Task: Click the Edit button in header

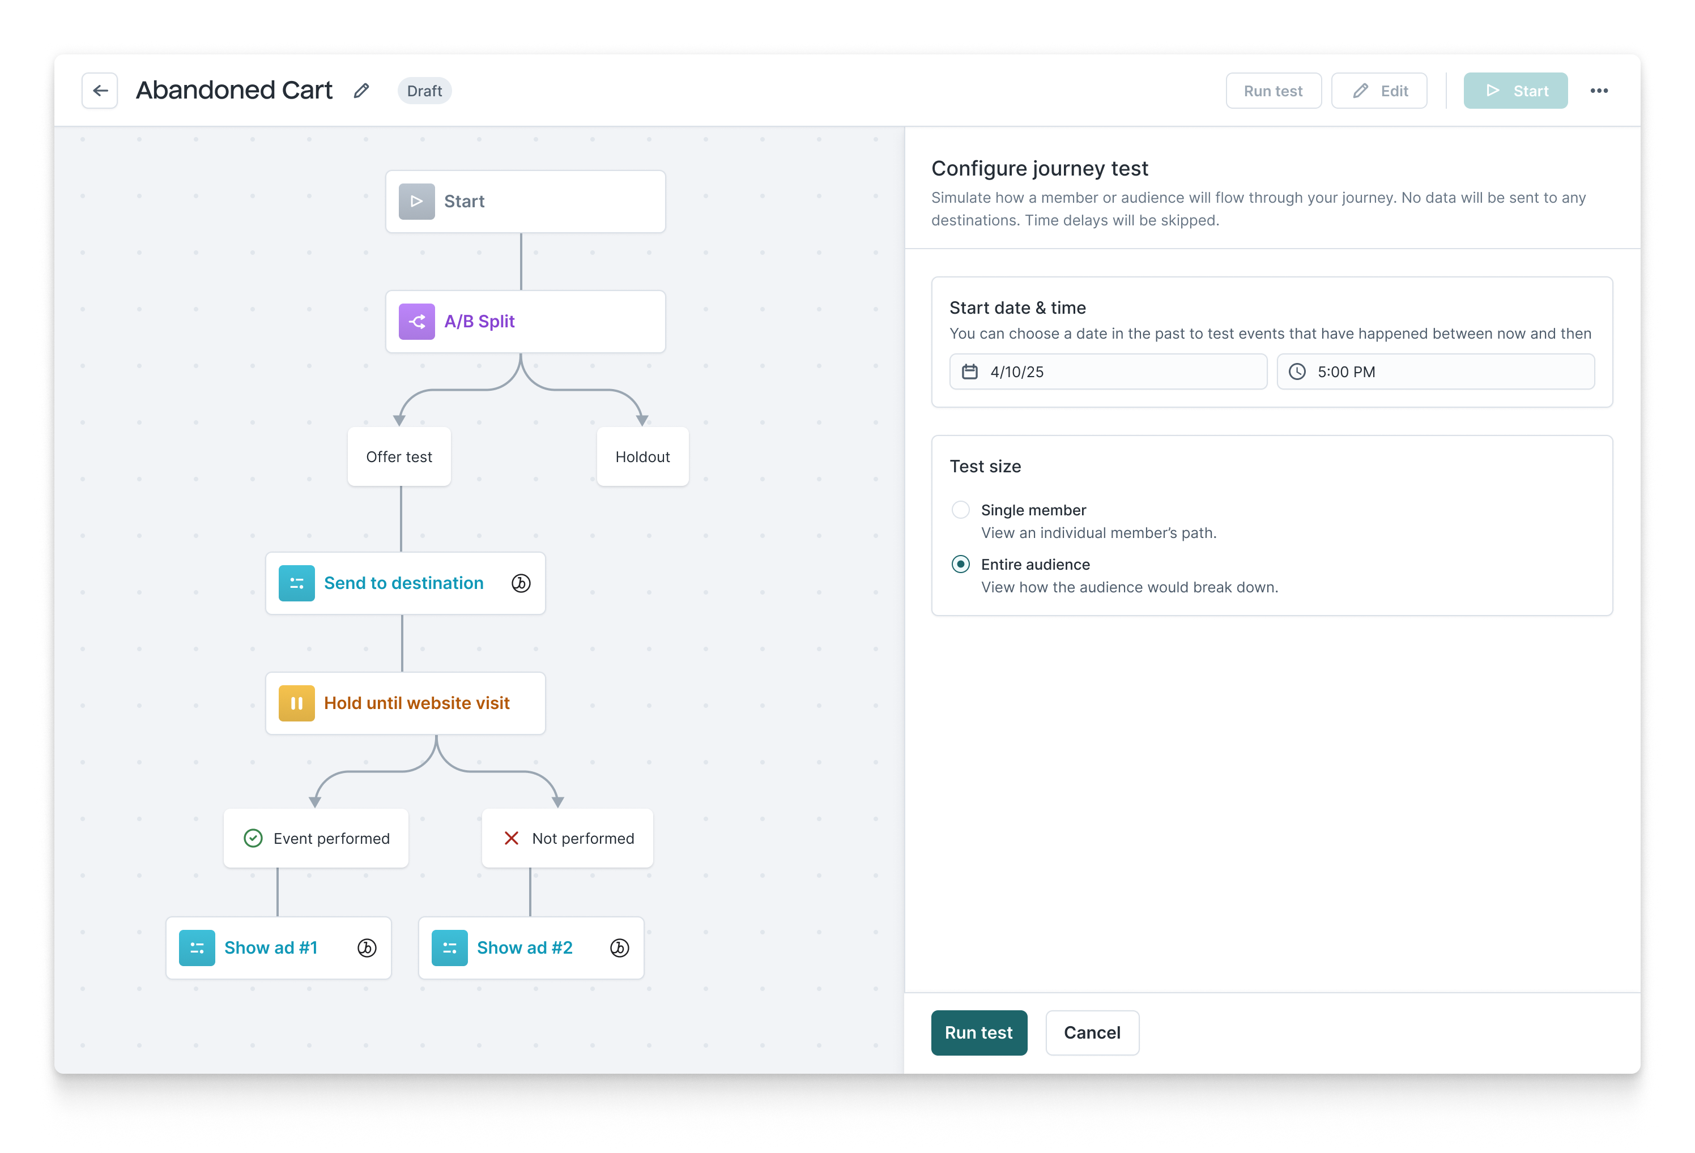Action: tap(1378, 91)
